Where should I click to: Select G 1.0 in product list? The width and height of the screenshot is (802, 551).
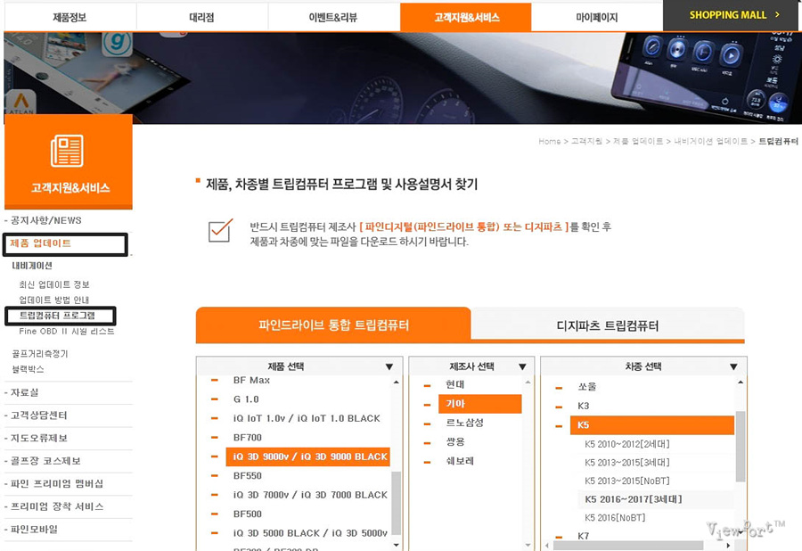tap(246, 399)
